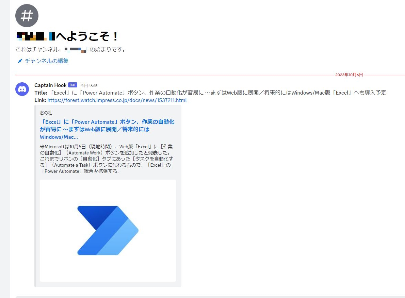Click the username Captain Hook
Screen dimensions: 405x298
tap(50, 85)
